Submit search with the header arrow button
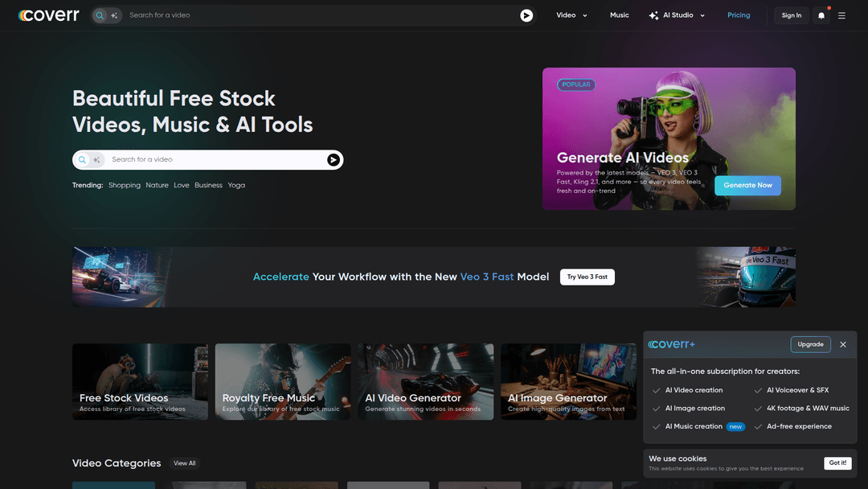The image size is (868, 489). tap(526, 15)
